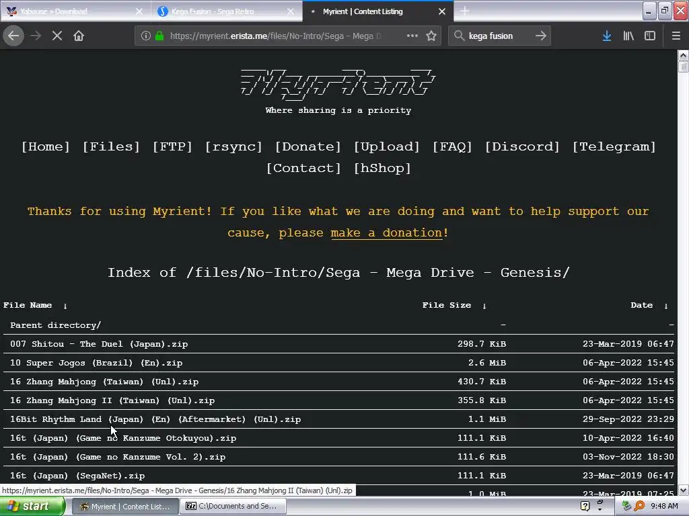The width and height of the screenshot is (689, 516).
Task: Follow the 'make a donation' link
Action: pos(386,233)
